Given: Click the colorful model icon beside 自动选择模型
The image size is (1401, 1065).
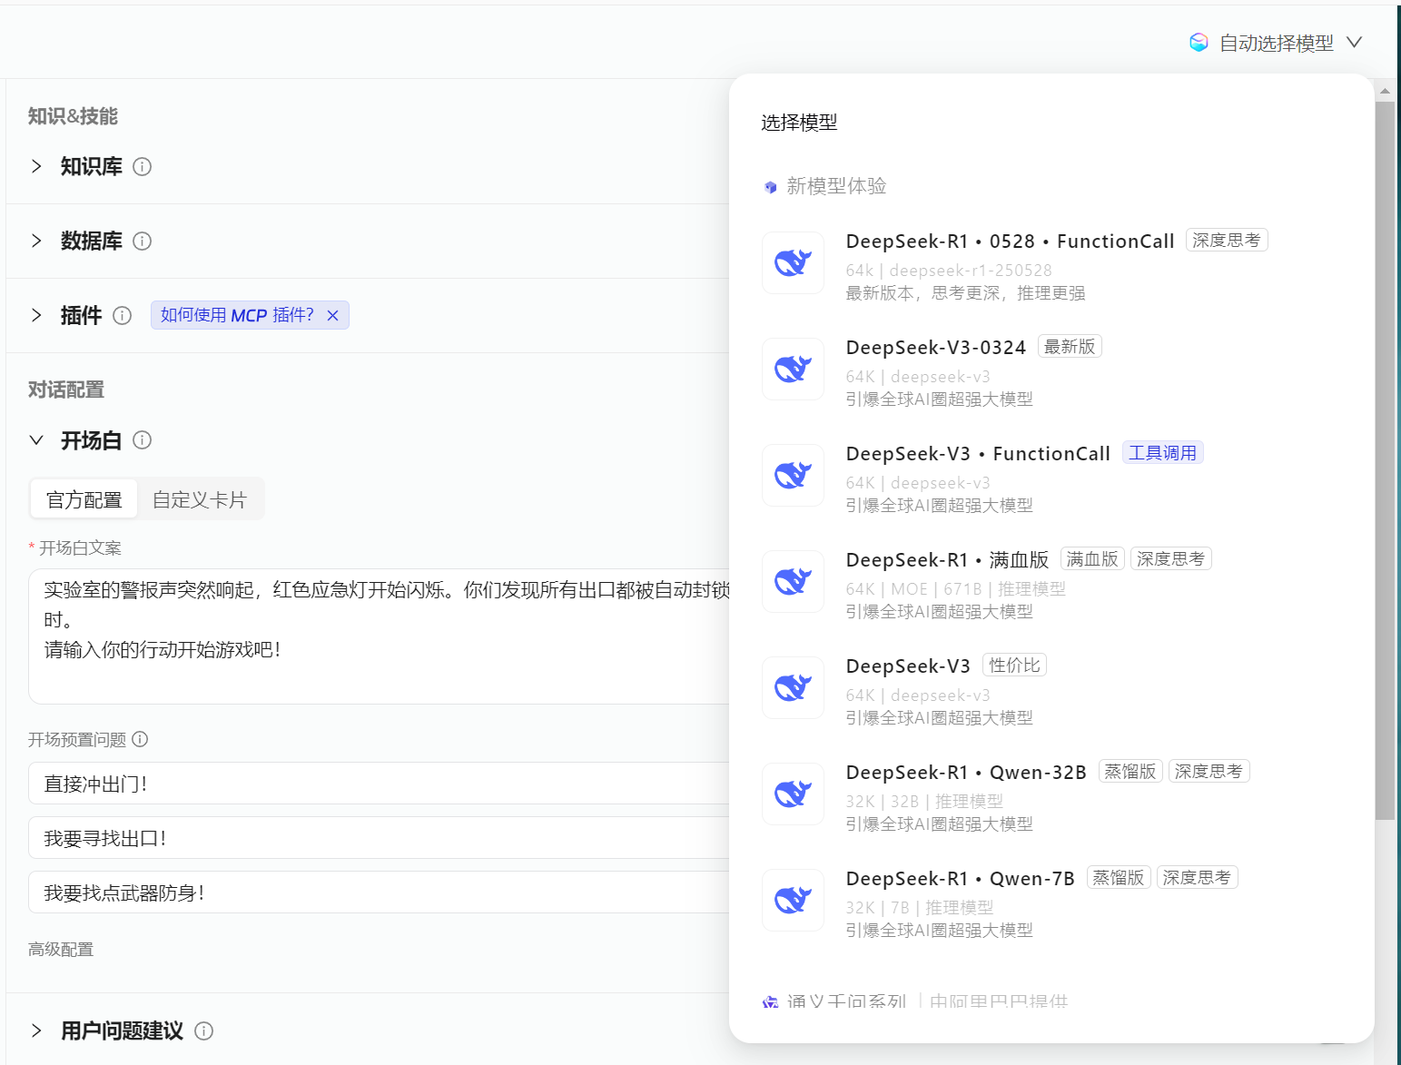Looking at the screenshot, I should coord(1199,43).
